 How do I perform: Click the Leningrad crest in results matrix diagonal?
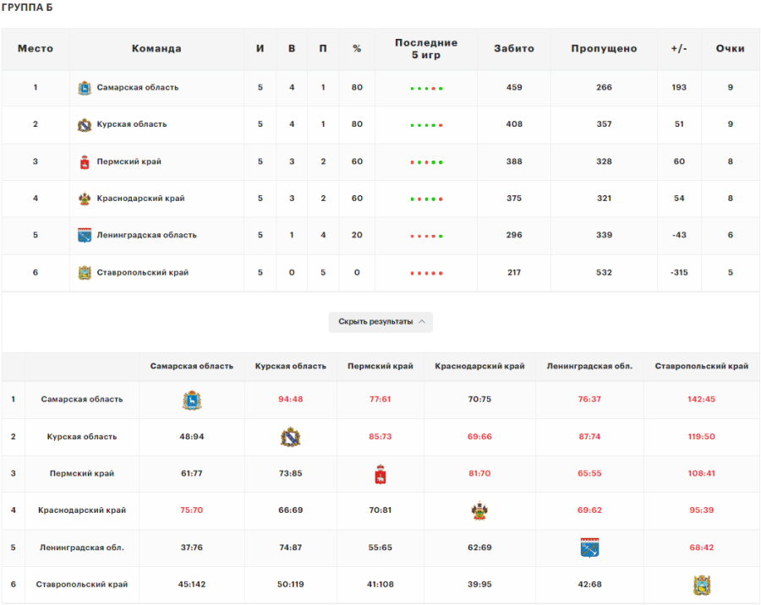(589, 548)
